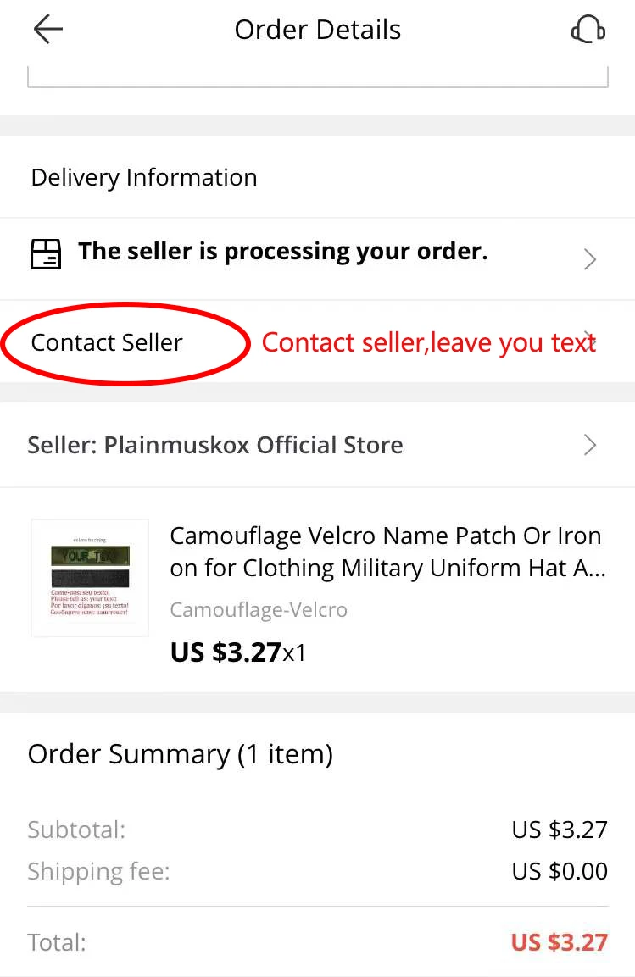Viewport: 635px width, 977px height.
Task: Tap the Order Summary heading
Action: (x=180, y=754)
